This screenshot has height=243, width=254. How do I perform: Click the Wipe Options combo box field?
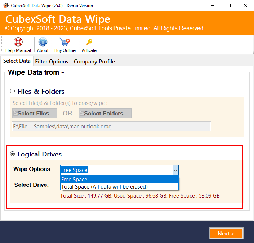pos(116,170)
